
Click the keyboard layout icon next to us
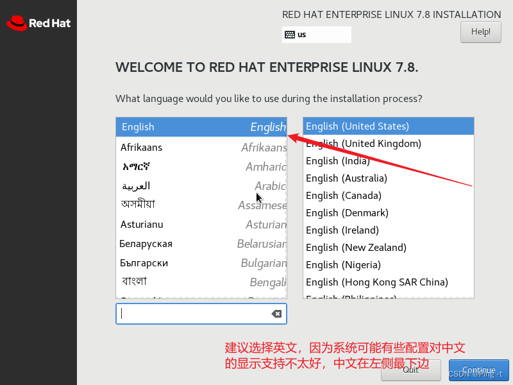[290, 35]
